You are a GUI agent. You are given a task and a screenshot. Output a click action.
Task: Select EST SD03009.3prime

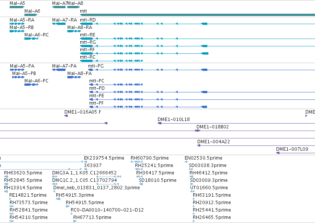pos(192,184)
